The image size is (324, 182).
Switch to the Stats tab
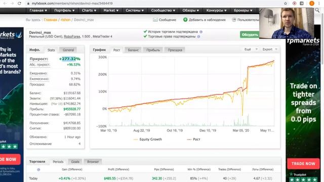tap(51, 50)
